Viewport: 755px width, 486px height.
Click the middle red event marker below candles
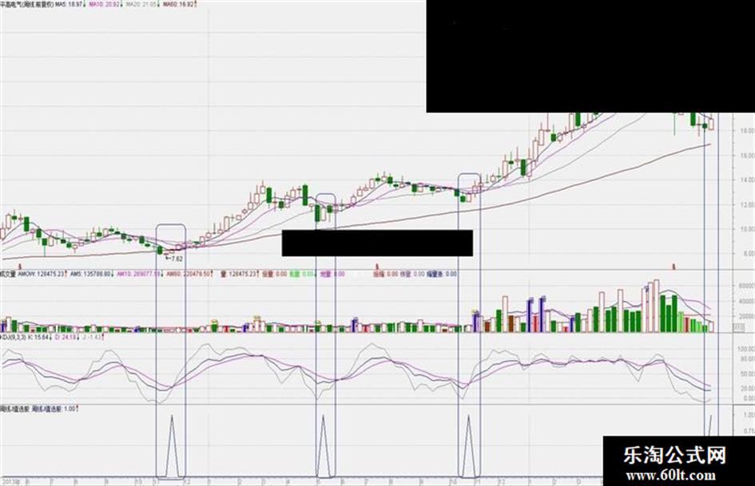click(x=377, y=266)
